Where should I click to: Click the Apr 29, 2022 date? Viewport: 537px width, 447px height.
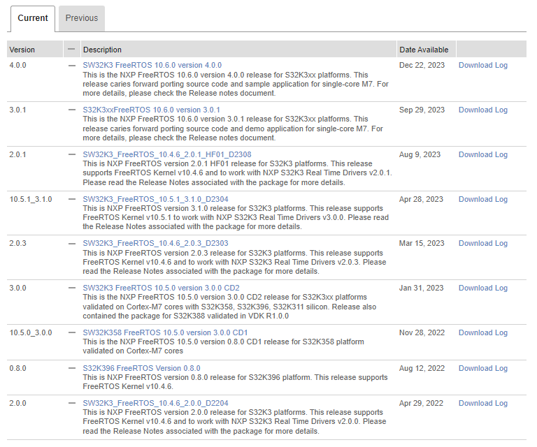(421, 403)
